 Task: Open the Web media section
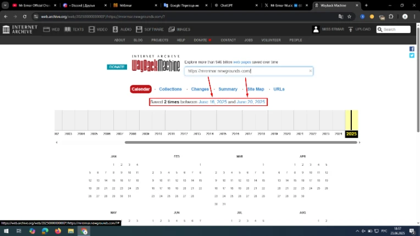[x=52, y=30]
